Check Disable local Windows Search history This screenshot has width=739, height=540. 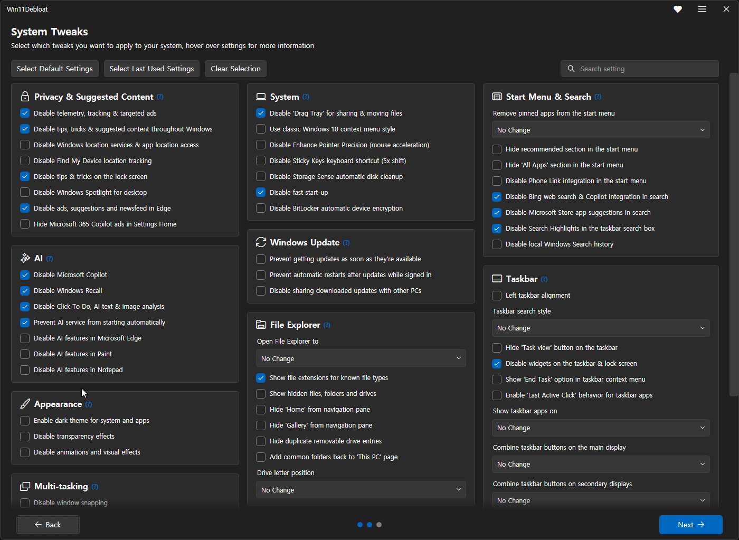497,244
